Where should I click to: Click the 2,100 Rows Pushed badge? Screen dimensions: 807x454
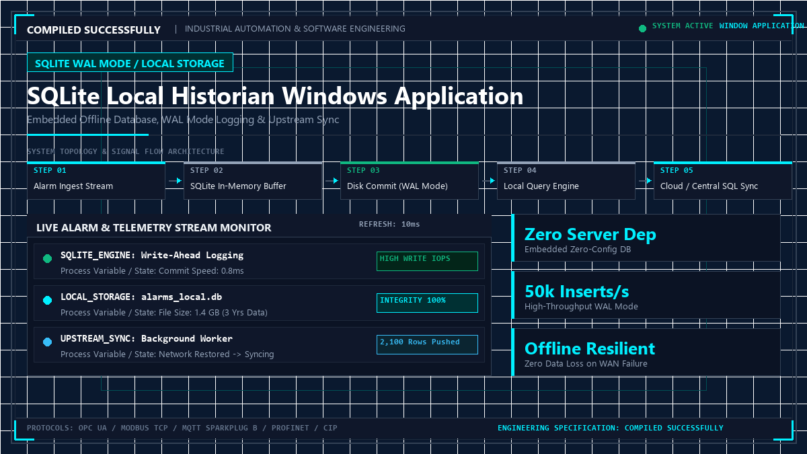pos(427,344)
